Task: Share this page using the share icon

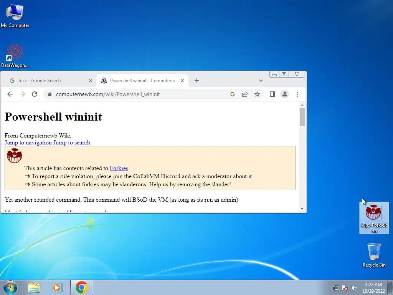Action: [244, 94]
